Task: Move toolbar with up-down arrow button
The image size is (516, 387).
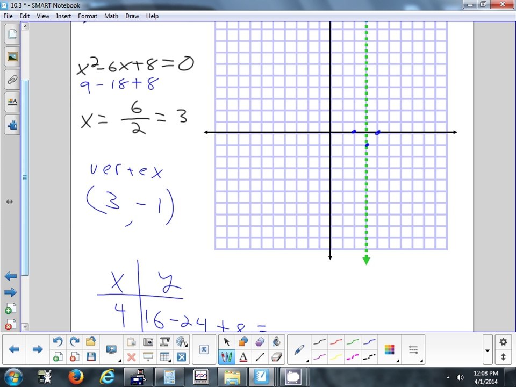Action: tap(503, 357)
